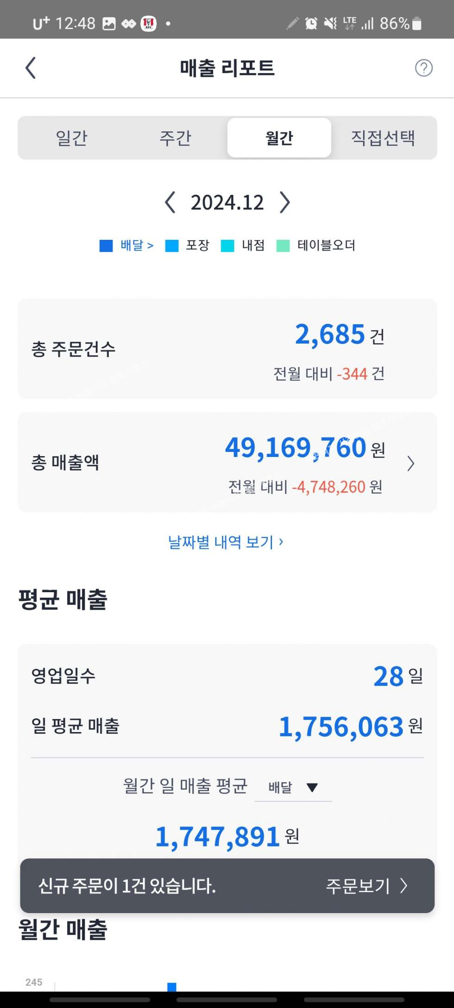Select the 월간 tab
Viewport: 454px width, 1008px height.
(x=279, y=138)
